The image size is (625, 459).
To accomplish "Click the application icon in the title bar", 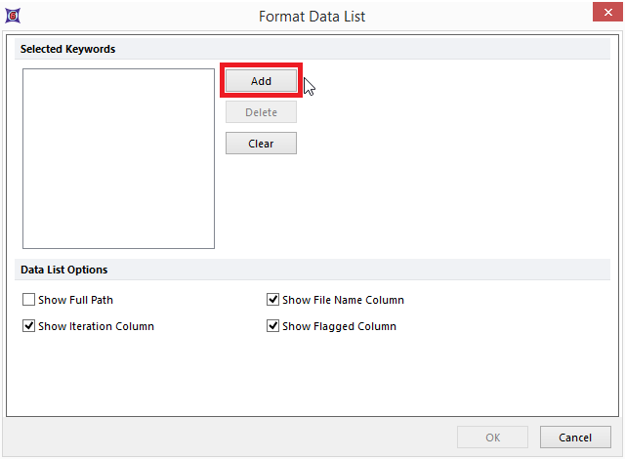I will pyautogui.click(x=12, y=16).
